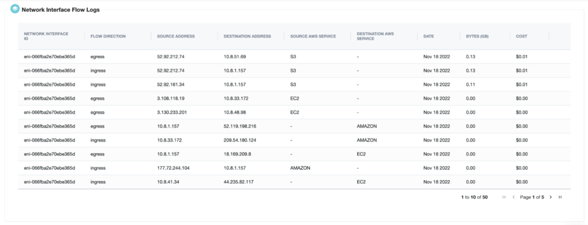Go to the previous page of results
Viewport: 588px width, 225px height.
(x=513, y=197)
